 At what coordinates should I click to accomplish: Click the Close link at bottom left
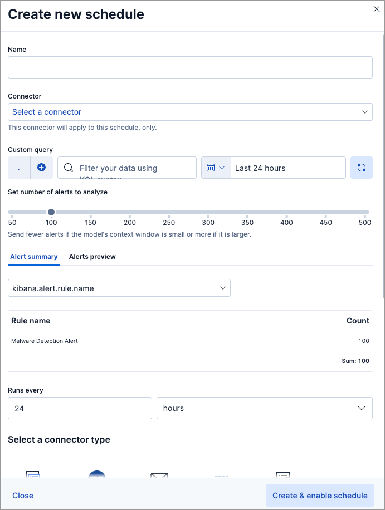(22, 496)
